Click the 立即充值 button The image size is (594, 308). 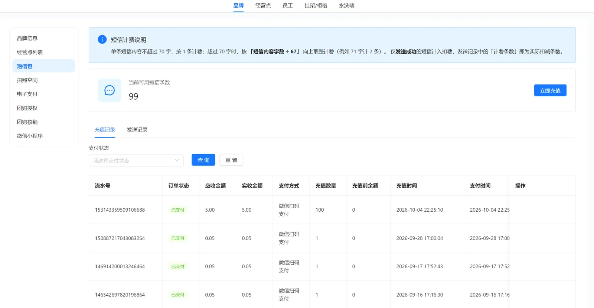click(550, 90)
